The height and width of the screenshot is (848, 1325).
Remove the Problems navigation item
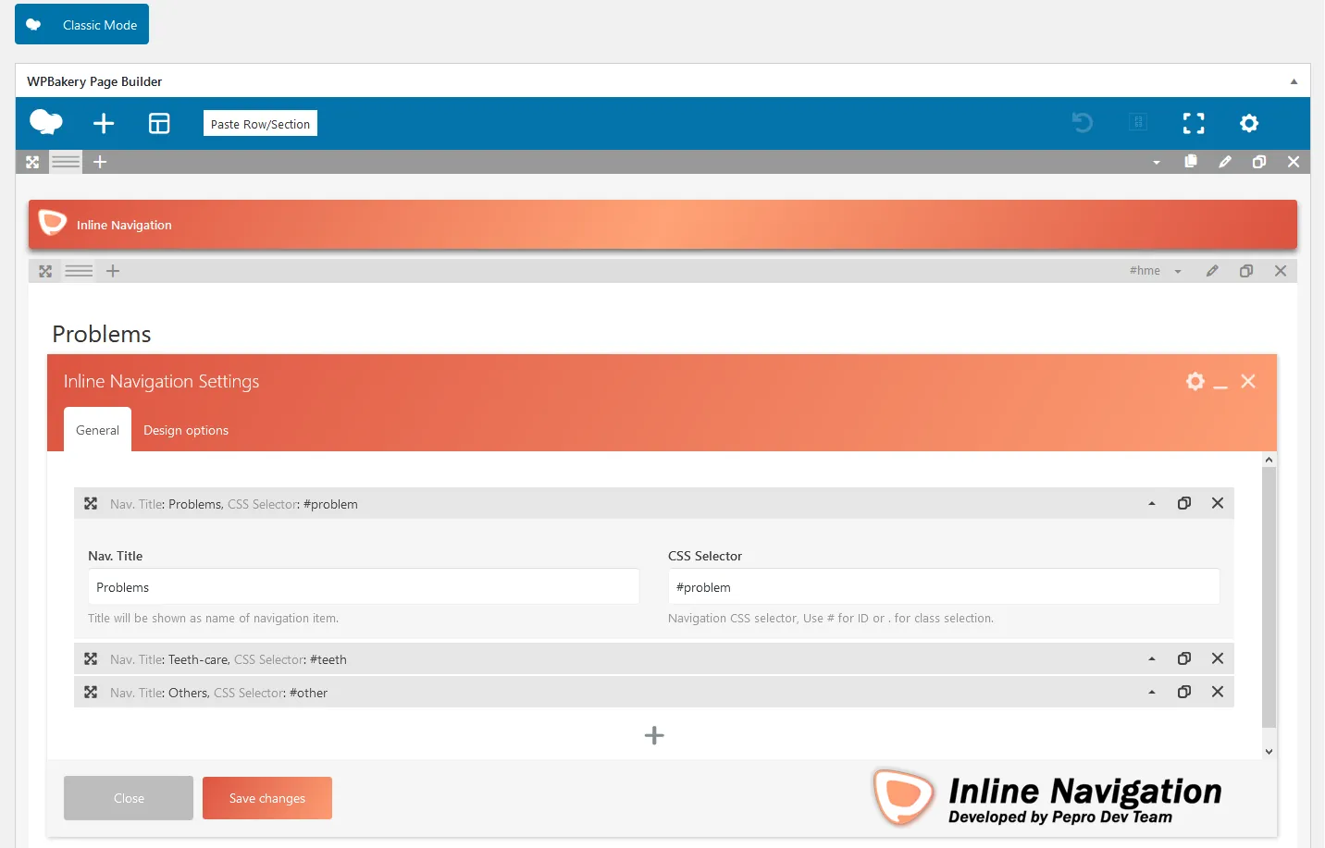tap(1218, 503)
